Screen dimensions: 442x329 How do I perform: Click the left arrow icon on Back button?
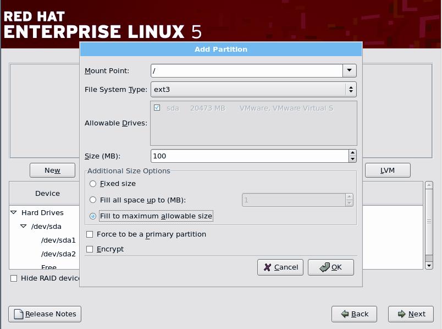[346, 314]
